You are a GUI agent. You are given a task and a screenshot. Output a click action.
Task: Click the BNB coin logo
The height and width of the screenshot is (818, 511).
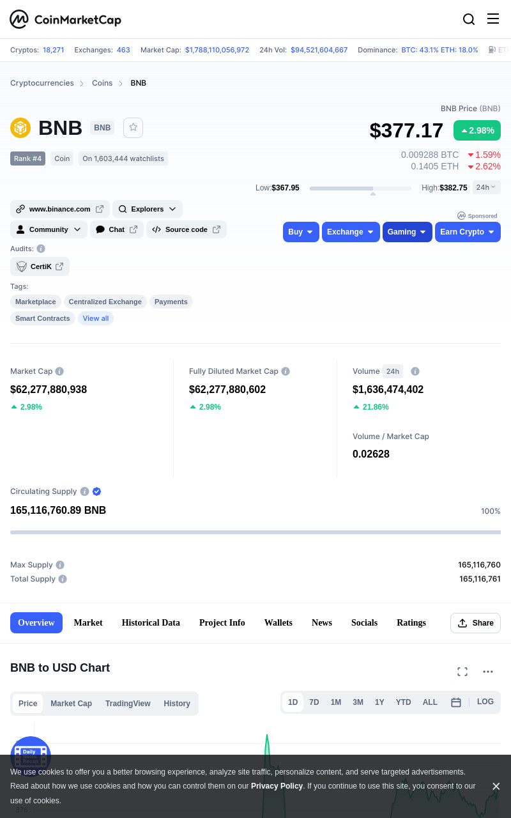pyautogui.click(x=20, y=128)
